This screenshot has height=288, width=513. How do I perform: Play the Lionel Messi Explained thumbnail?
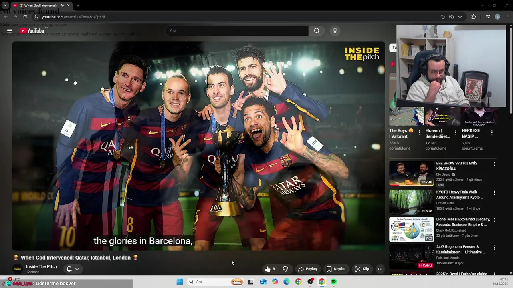(x=412, y=229)
